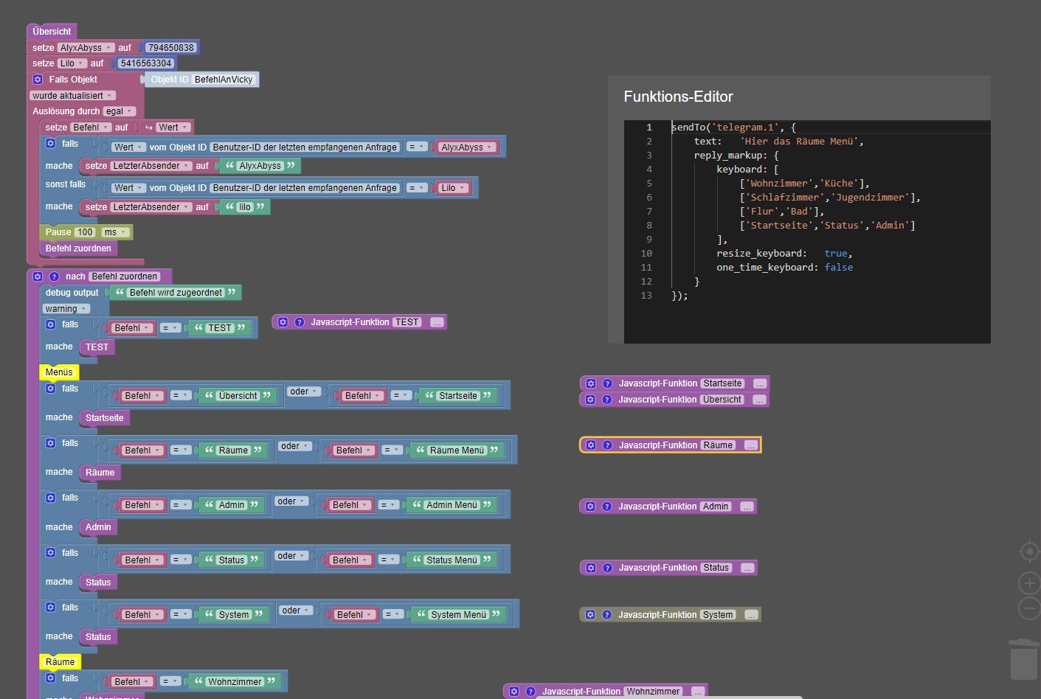Click gear icon on Falls Objekt block
The width and height of the screenshot is (1041, 699).
[x=38, y=79]
